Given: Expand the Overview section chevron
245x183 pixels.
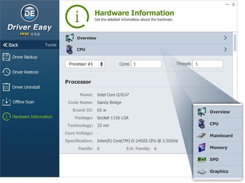Looking at the screenshot, I should 225,38.
